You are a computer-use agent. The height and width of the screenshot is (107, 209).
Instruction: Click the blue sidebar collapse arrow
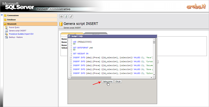[2, 15]
